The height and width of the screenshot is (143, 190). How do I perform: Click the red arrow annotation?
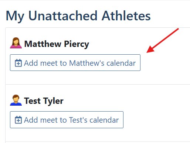(163, 41)
